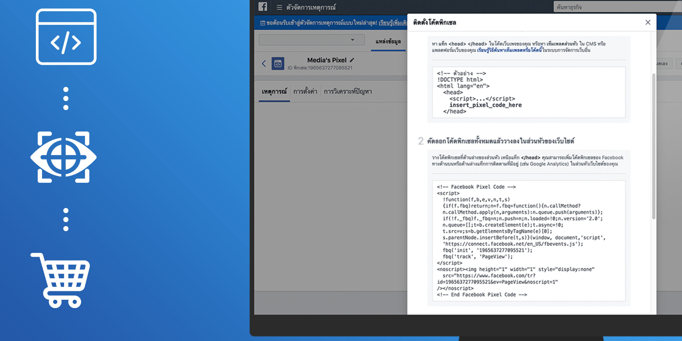Click the pencil icon next to Media's Pixel
Image resolution: width=682 pixels, height=341 pixels.
pos(352,60)
